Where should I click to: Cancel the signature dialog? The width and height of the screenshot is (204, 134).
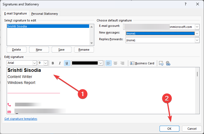192,129
